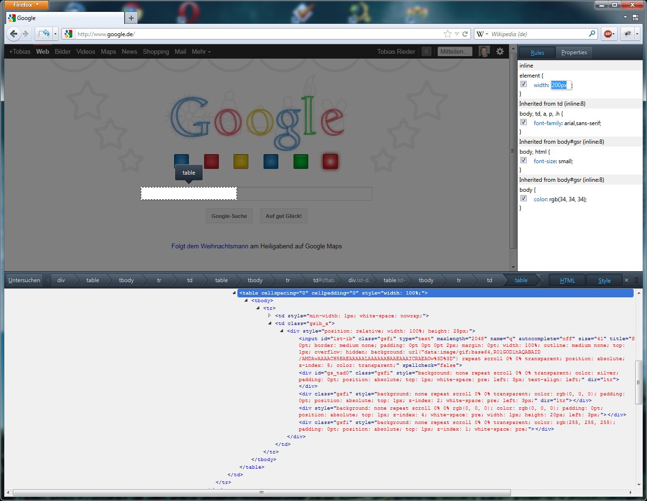Close the inspector toolbar with the X
The width and height of the screenshot is (647, 501).
[627, 280]
